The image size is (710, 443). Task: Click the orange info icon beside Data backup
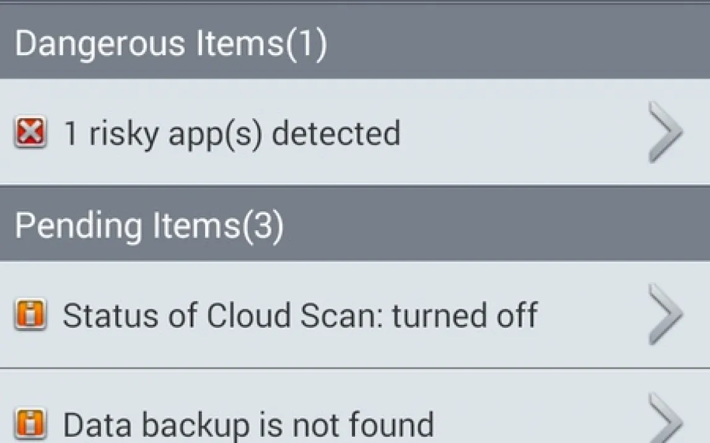[30, 424]
